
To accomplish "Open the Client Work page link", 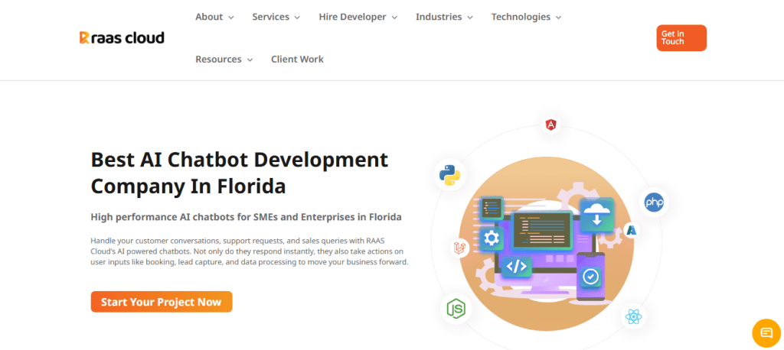I will [297, 60].
